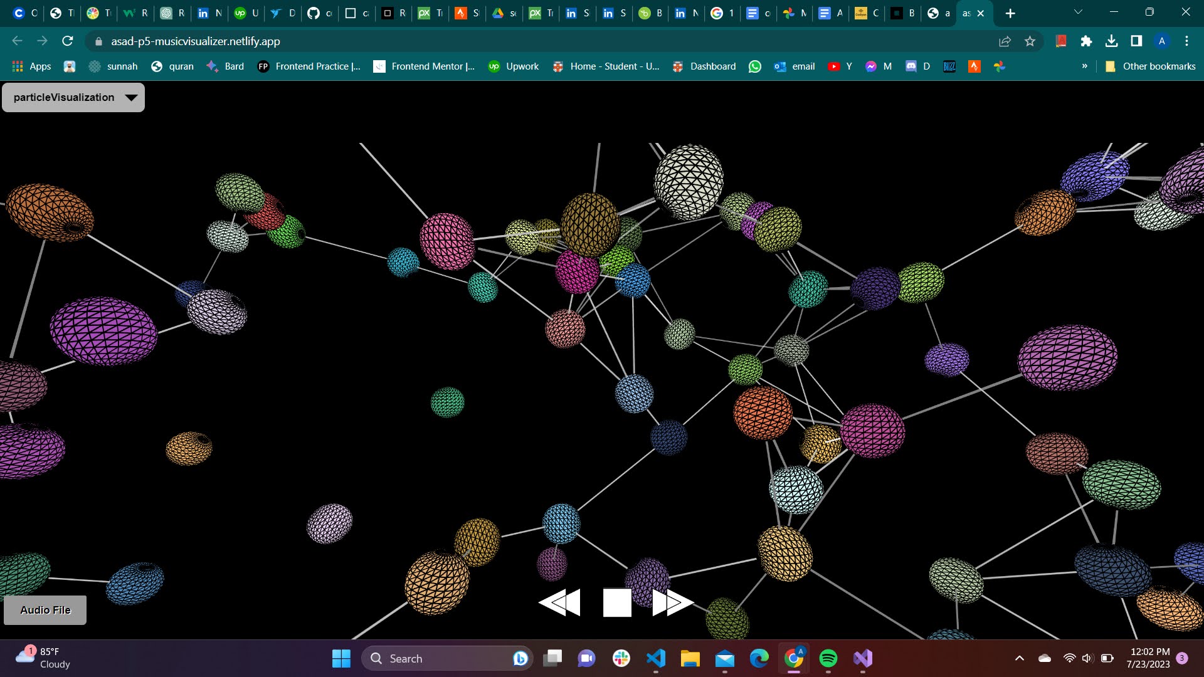
Task: Toggle the browser side panel
Action: [x=1136, y=41]
